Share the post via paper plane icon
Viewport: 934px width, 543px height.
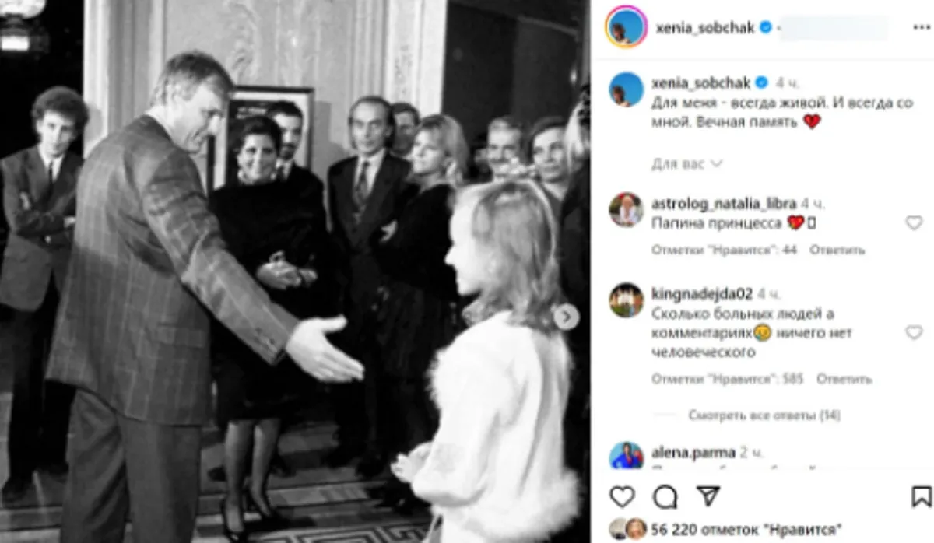coord(707,496)
